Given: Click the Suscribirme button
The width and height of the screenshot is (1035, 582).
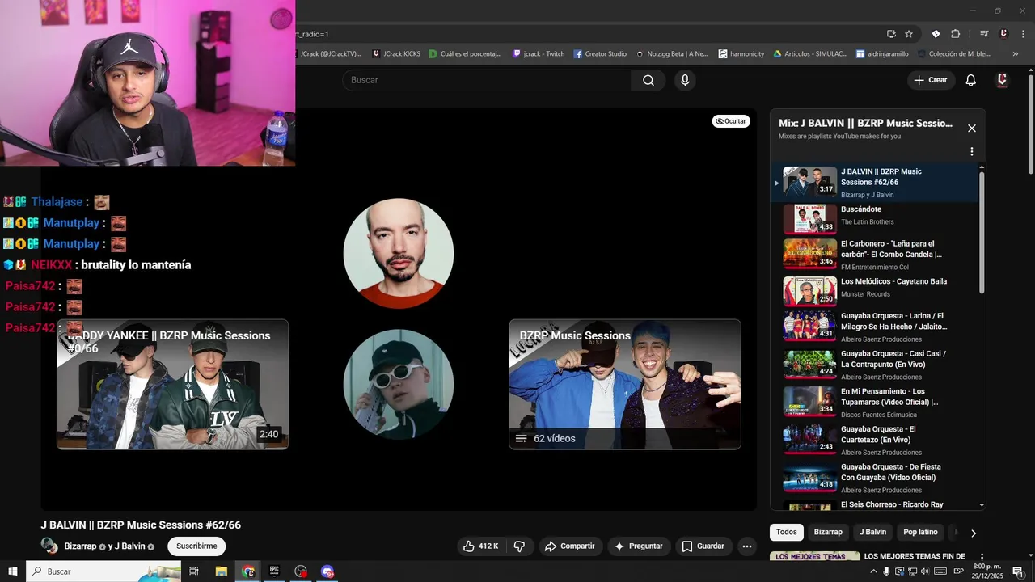Looking at the screenshot, I should coord(196,546).
